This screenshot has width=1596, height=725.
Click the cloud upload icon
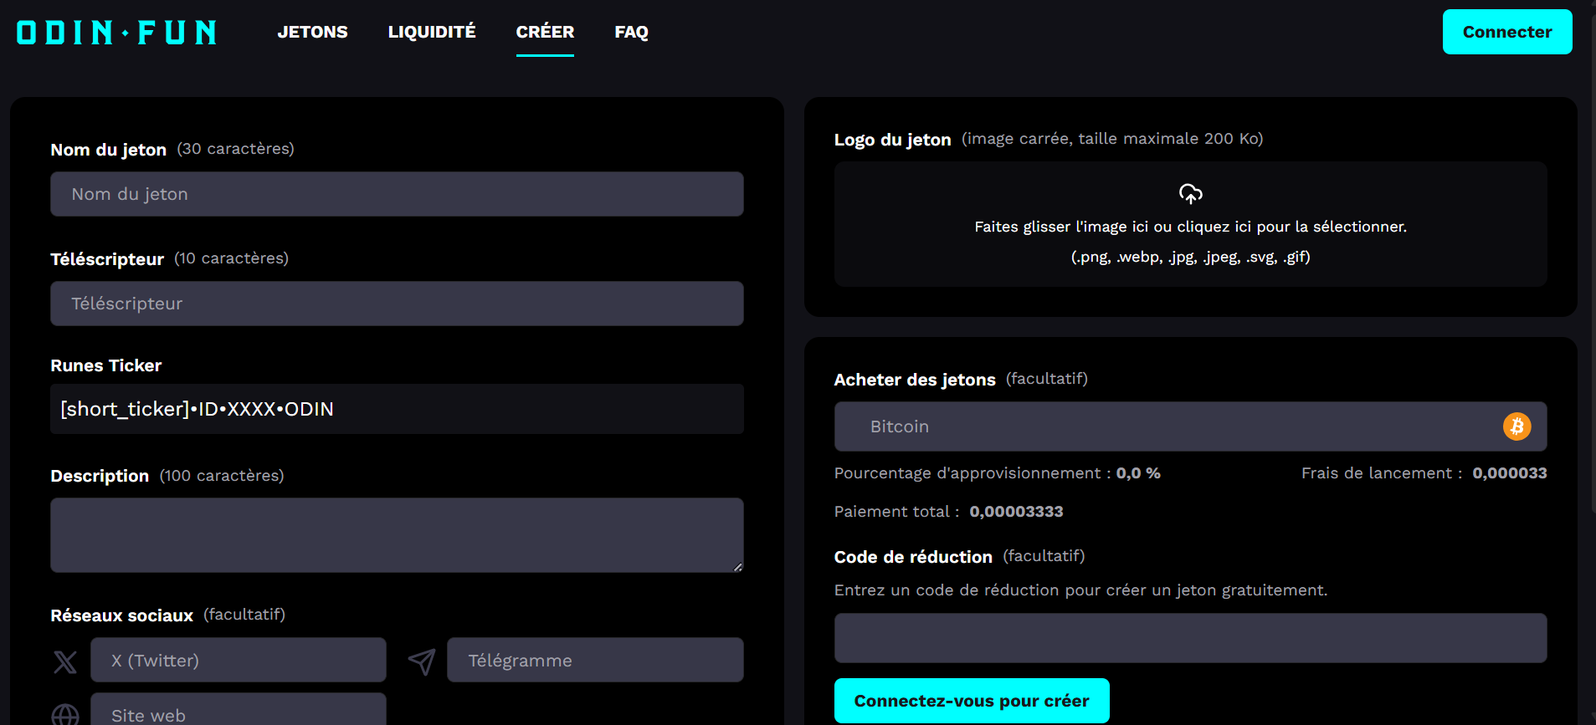tap(1191, 194)
